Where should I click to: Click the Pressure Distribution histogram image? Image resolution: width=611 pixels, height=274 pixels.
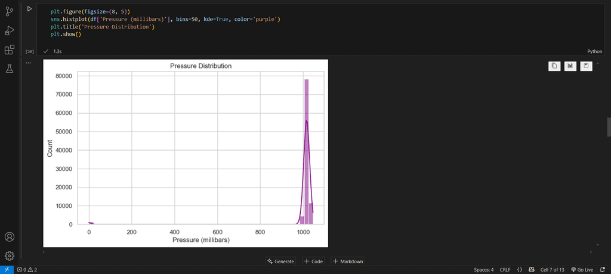(x=186, y=153)
